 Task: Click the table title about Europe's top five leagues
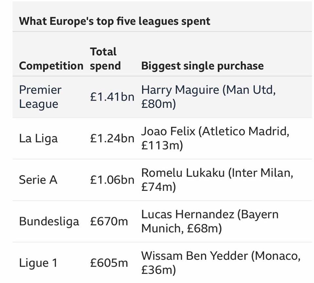tap(114, 22)
